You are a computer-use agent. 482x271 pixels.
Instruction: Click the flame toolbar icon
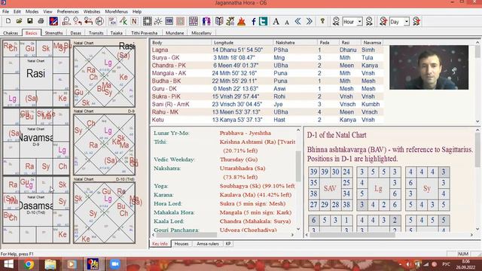tap(241, 21)
